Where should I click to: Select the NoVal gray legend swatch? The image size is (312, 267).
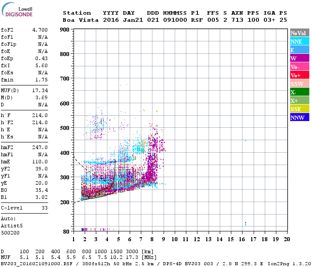300,33
